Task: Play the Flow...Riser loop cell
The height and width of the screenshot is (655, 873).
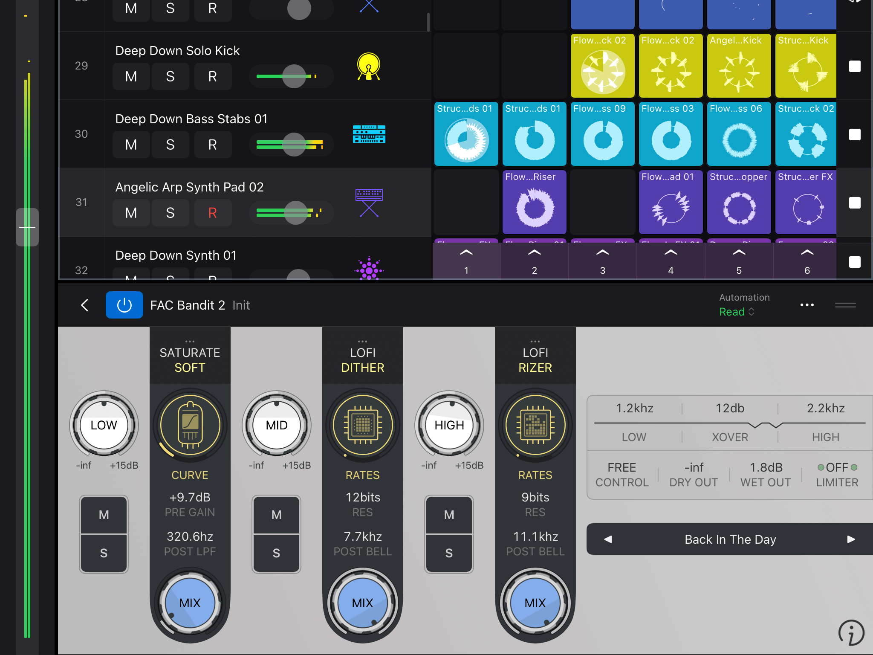Action: pyautogui.click(x=535, y=203)
